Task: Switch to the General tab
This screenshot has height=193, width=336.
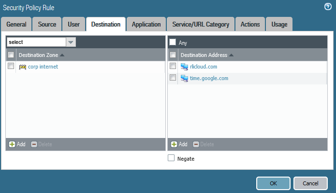Action: click(x=16, y=24)
